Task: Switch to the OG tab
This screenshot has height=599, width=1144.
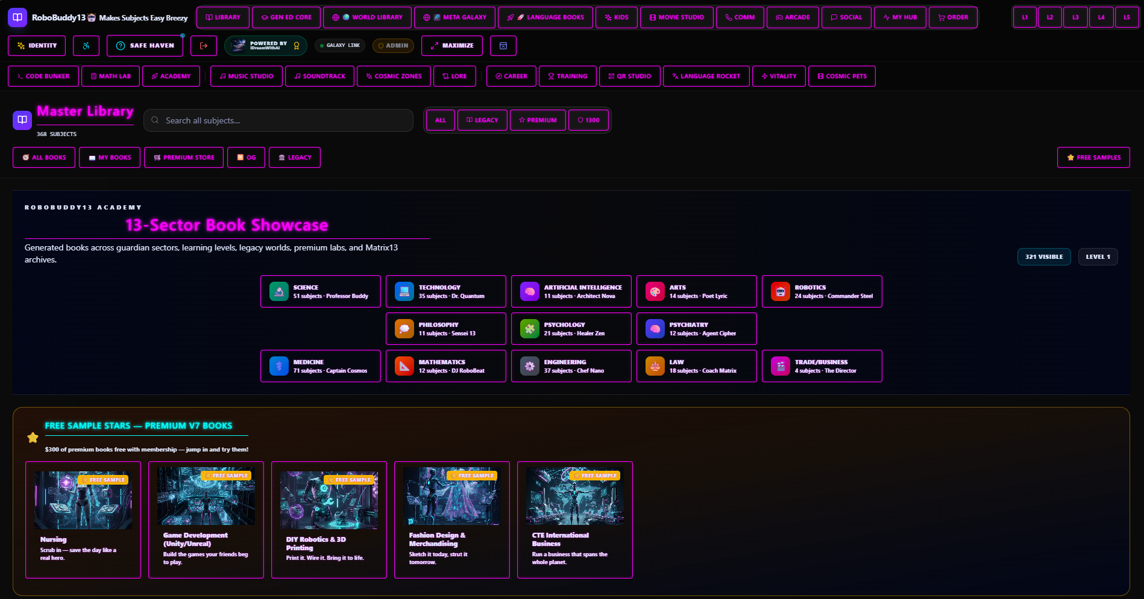Action: click(246, 158)
